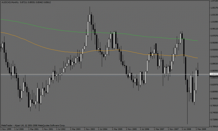
Task: Click the 1 Jul 2004 date label
Action: (103, 129)
